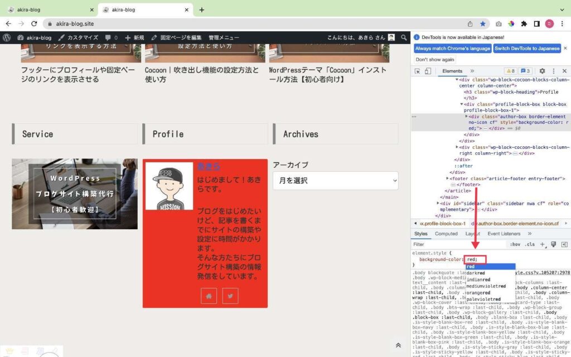Reload the page
Screen dimensions: 571x357
[34, 23]
